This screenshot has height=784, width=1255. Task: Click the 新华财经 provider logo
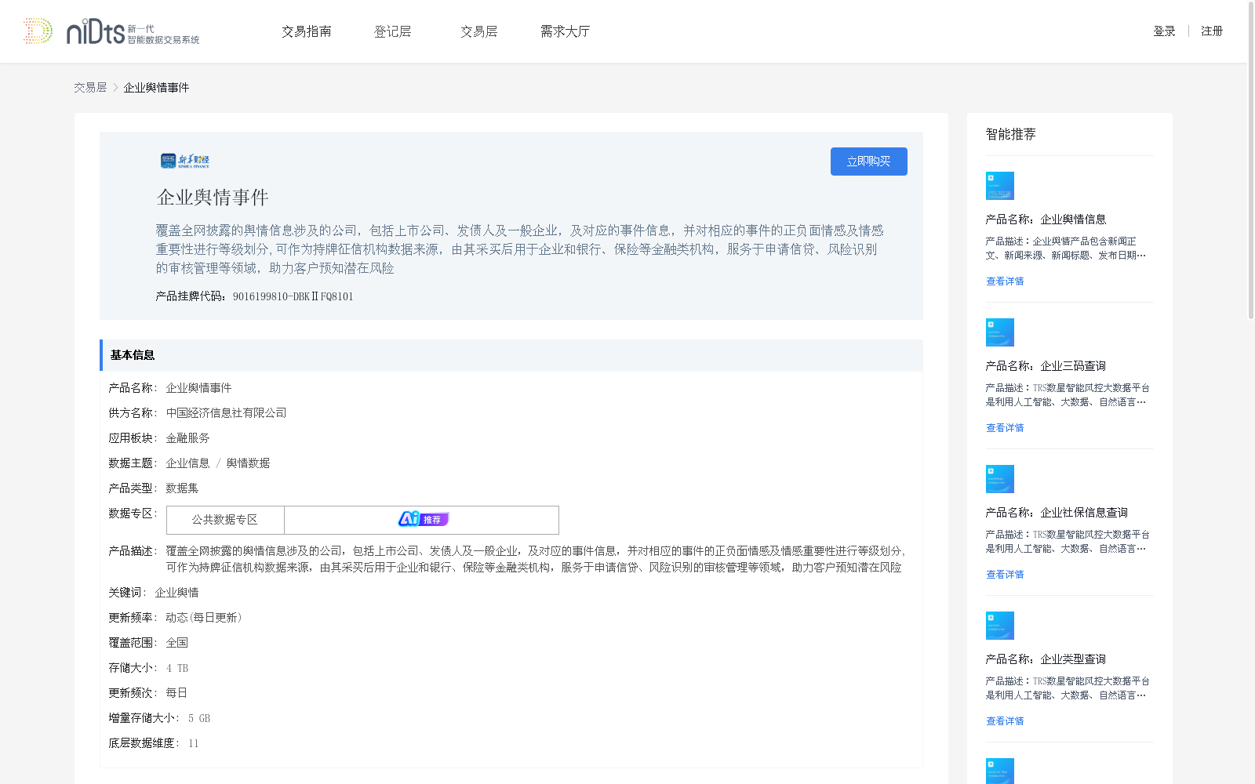[x=185, y=161]
